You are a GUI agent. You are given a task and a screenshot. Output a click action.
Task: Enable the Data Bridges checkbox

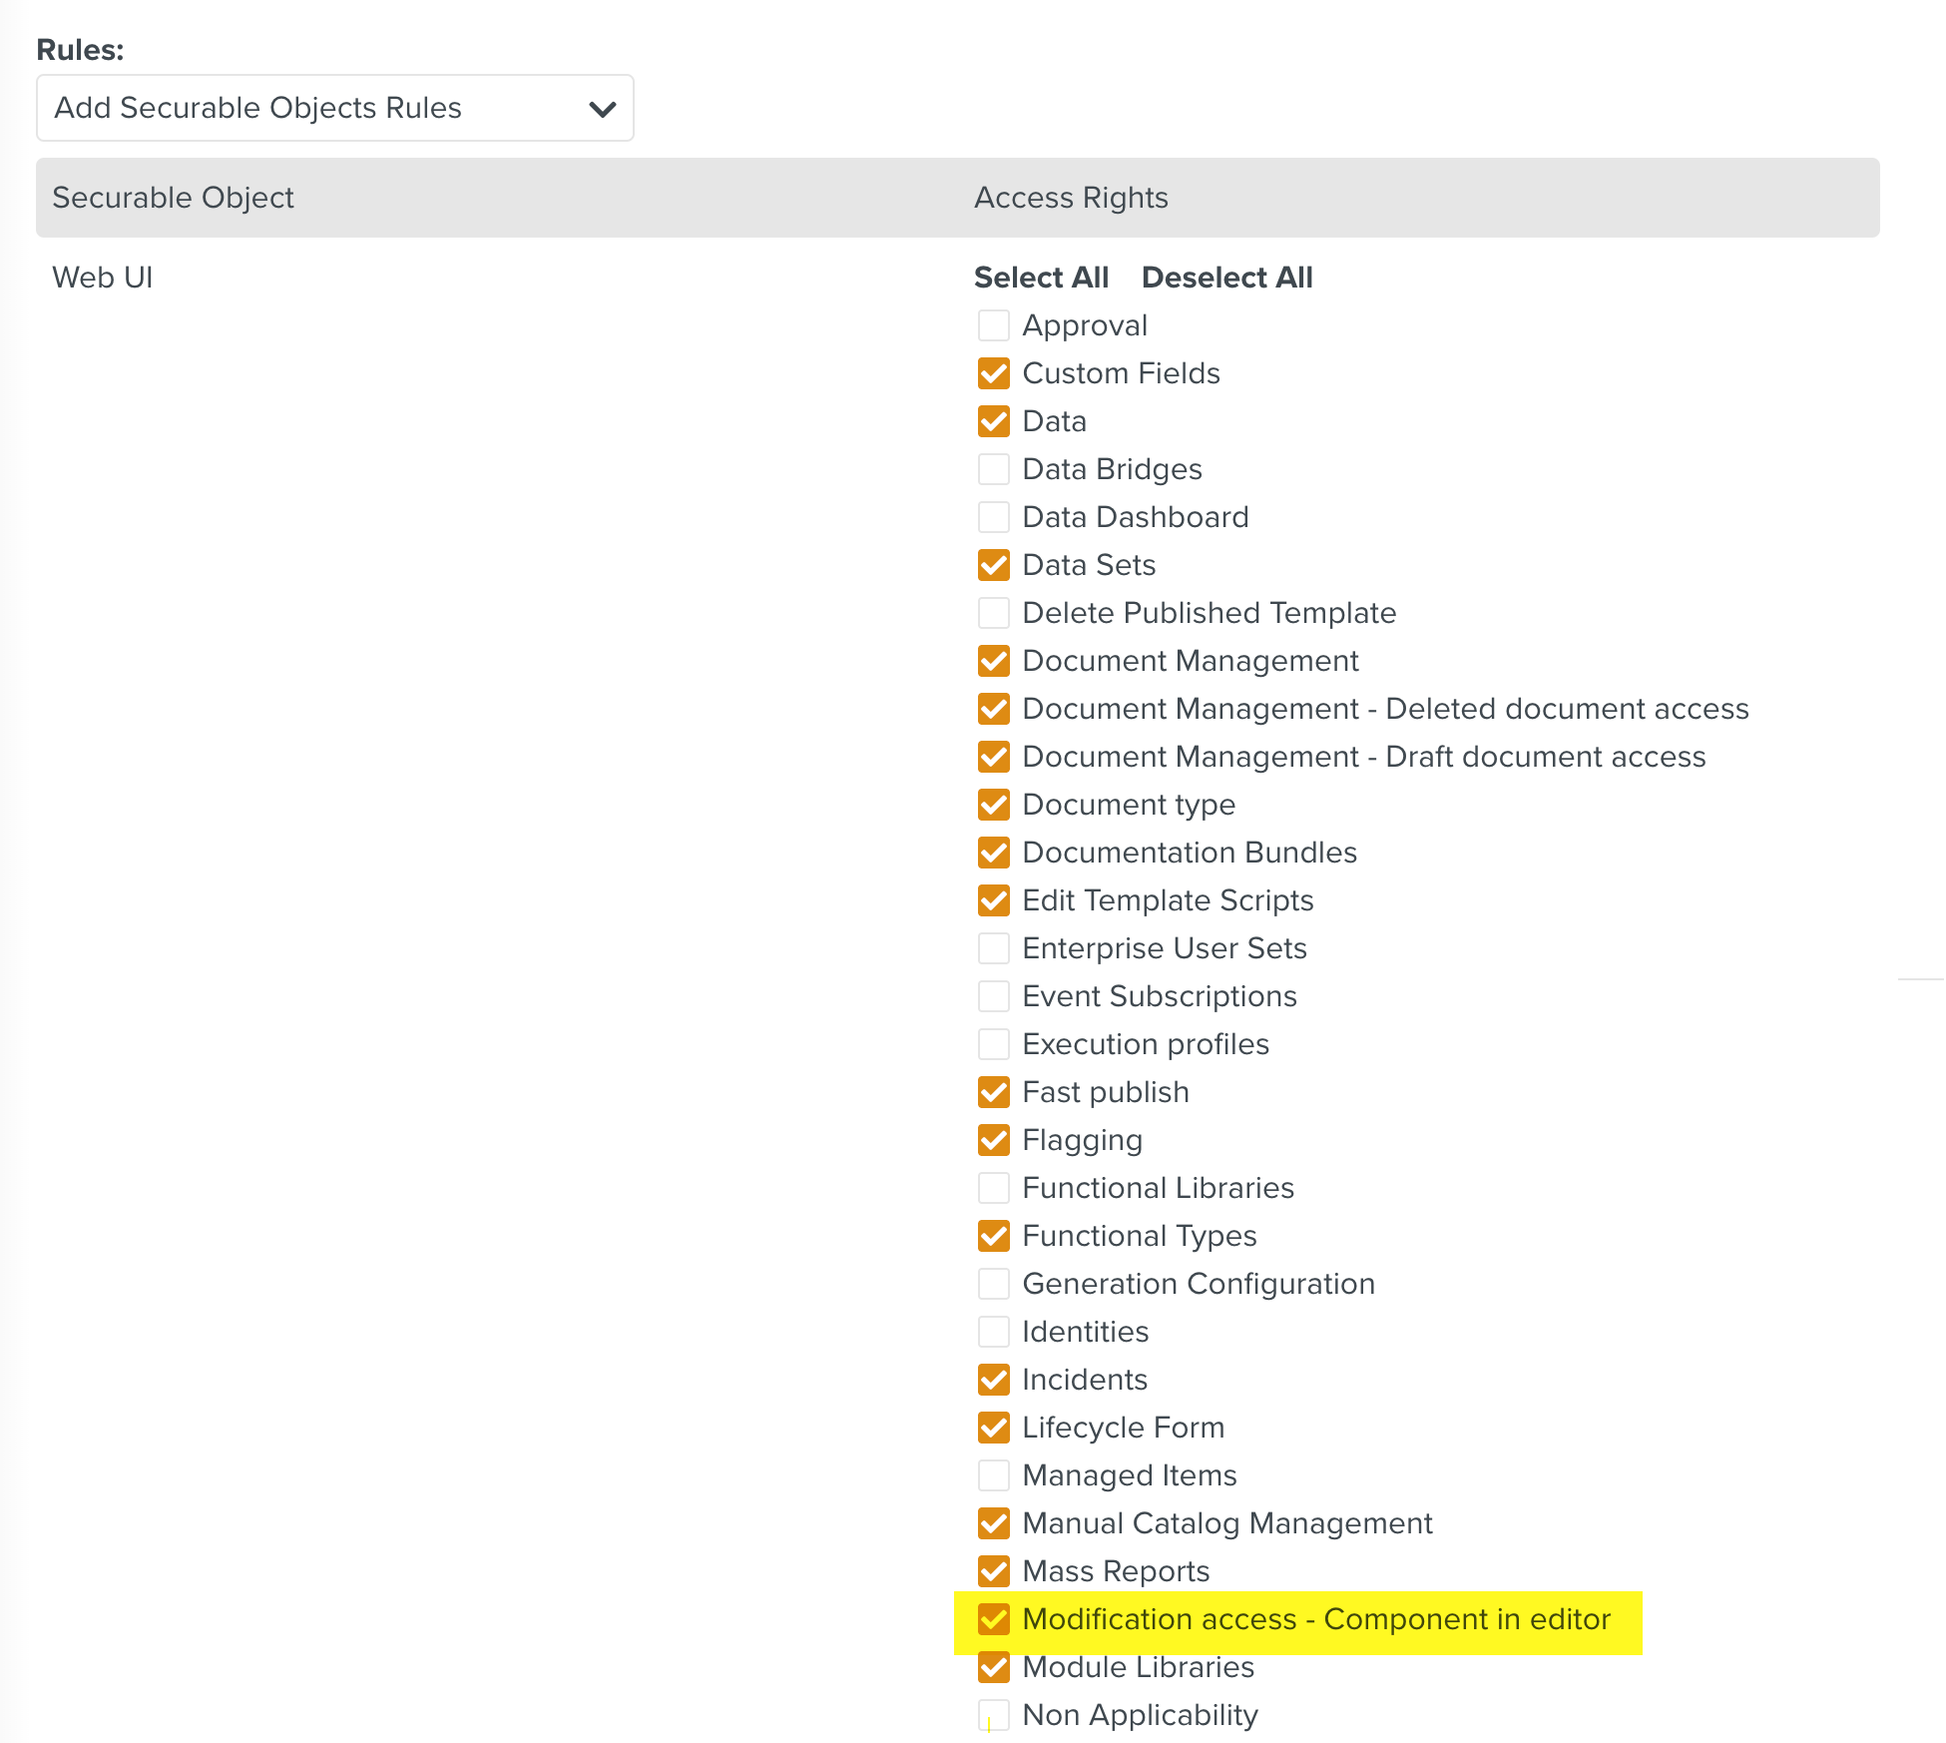tap(993, 469)
